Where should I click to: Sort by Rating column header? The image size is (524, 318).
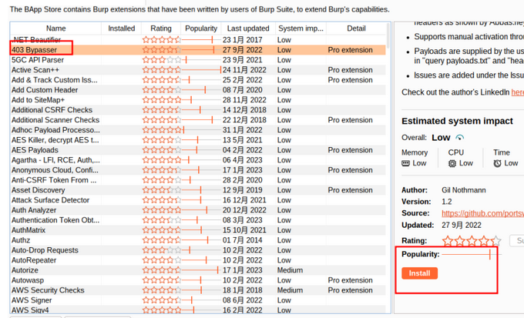pyautogui.click(x=161, y=28)
